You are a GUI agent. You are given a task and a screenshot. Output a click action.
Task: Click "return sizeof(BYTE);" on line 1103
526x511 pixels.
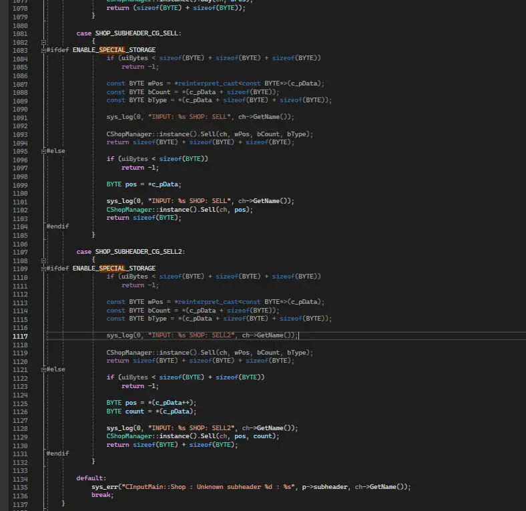pos(144,218)
